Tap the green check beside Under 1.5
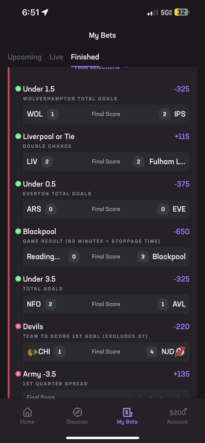205x443 pixels. coord(18,89)
